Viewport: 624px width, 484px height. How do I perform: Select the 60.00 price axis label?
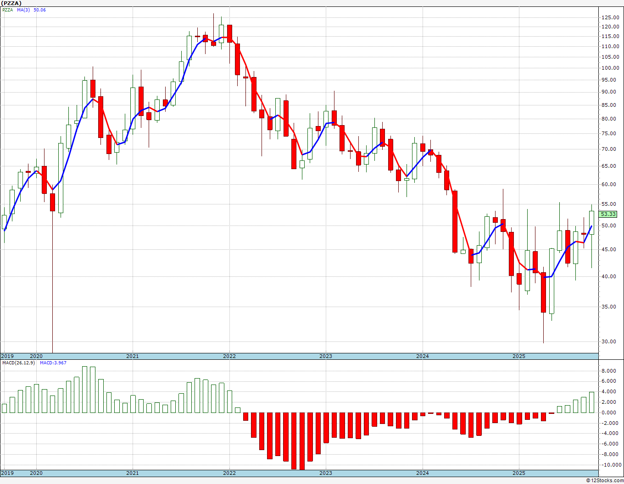coord(609,184)
